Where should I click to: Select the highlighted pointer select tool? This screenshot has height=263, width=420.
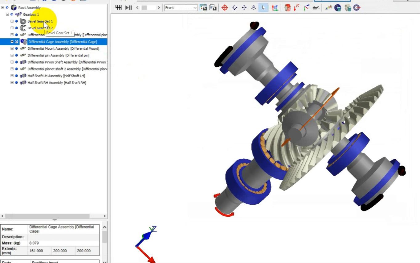(x=263, y=8)
